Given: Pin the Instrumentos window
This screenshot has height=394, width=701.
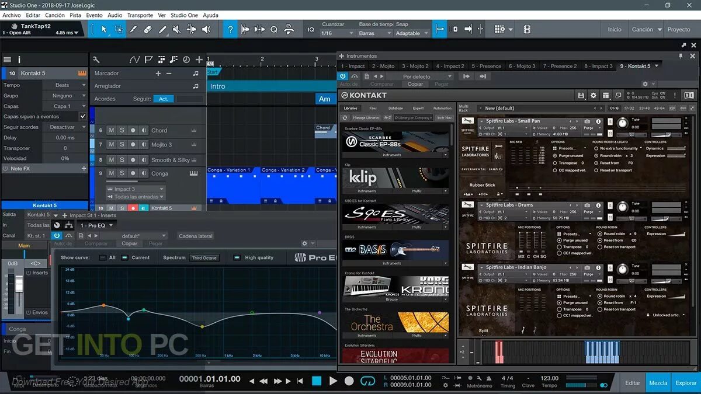Looking at the screenshot, I should click(x=681, y=55).
